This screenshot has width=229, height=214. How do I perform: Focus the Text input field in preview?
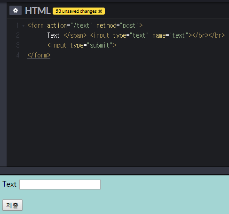pos(60,184)
